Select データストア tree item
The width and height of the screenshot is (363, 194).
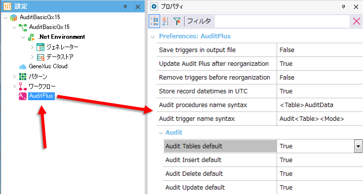coord(60,57)
